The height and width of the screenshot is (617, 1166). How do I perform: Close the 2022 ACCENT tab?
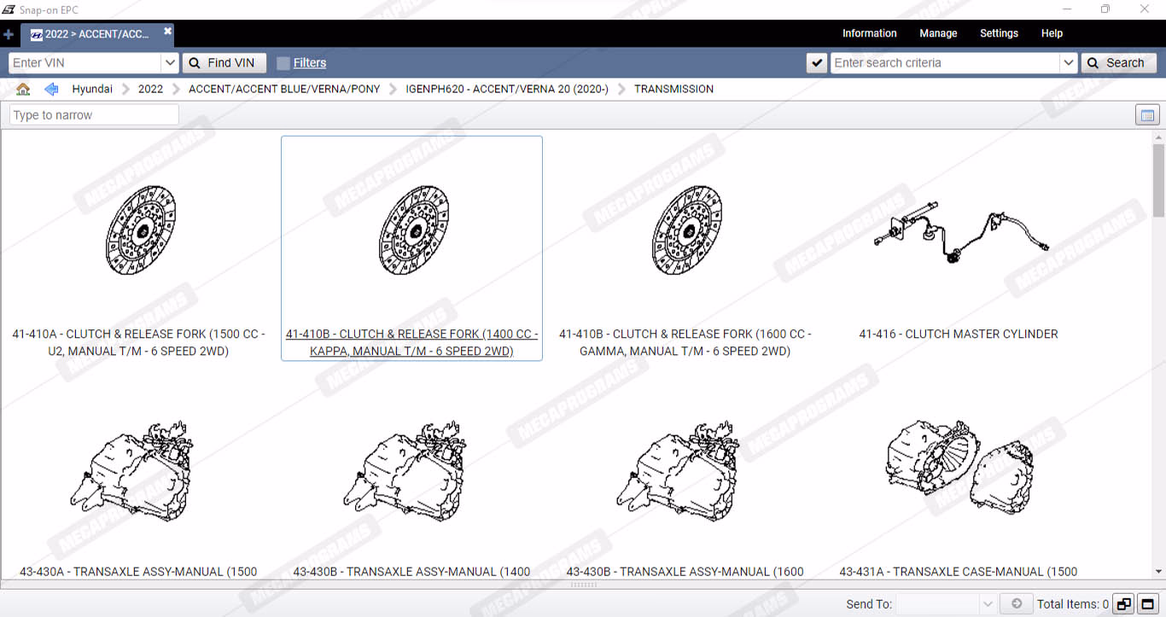pos(168,32)
